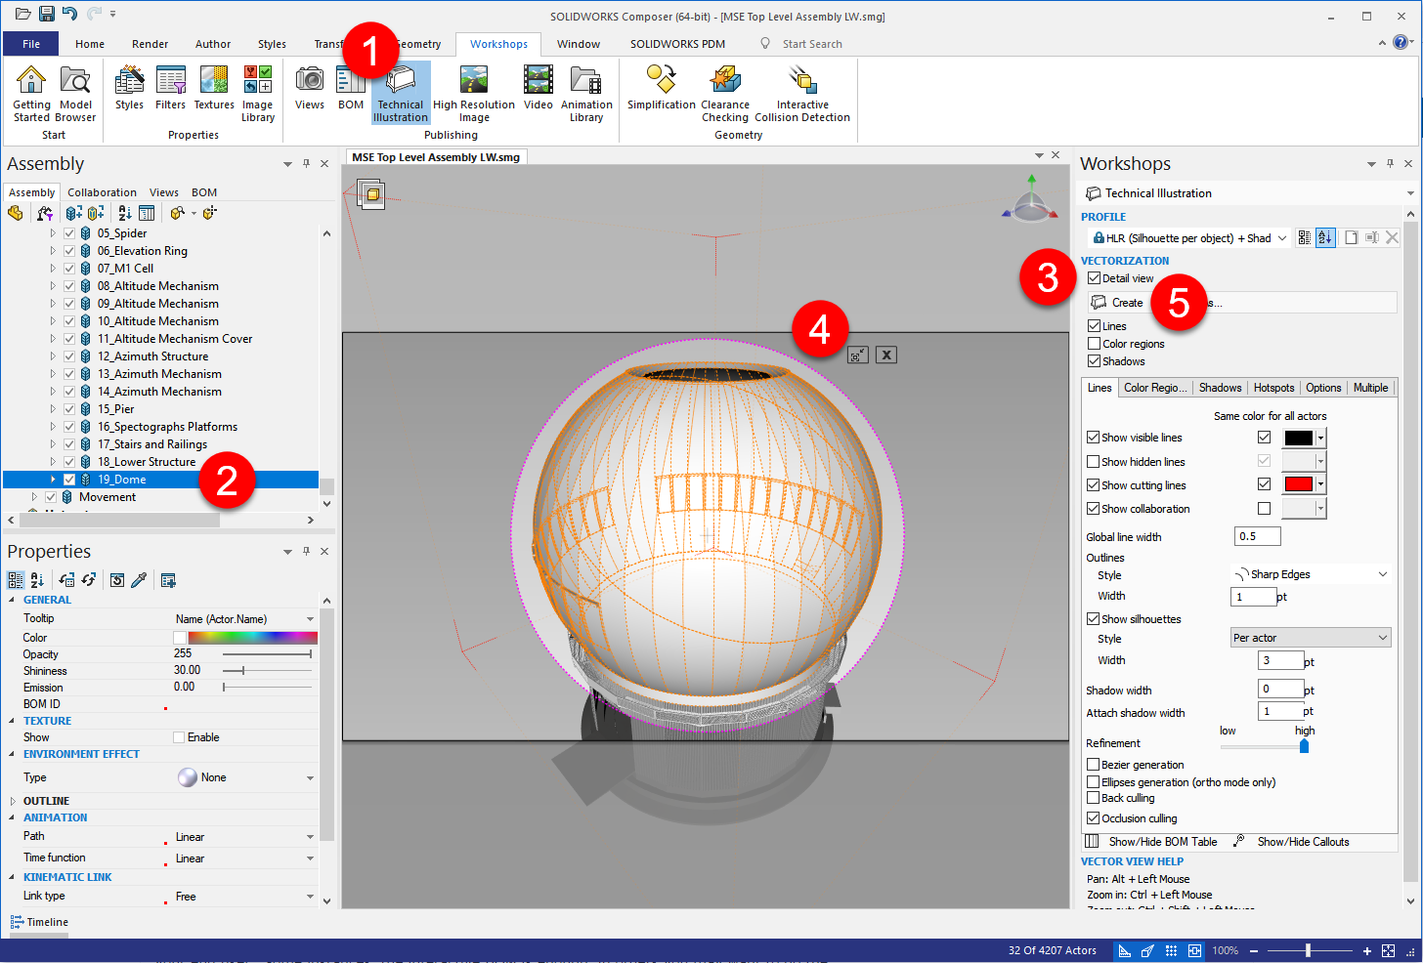Image resolution: width=1423 pixels, height=963 pixels.
Task: Open the High Resolution Image workshop
Action: (x=473, y=93)
